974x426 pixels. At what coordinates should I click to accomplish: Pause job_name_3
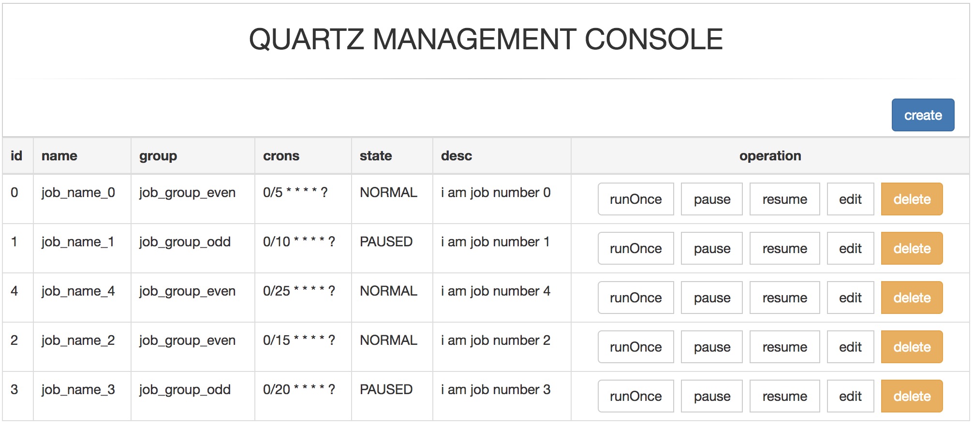point(711,396)
